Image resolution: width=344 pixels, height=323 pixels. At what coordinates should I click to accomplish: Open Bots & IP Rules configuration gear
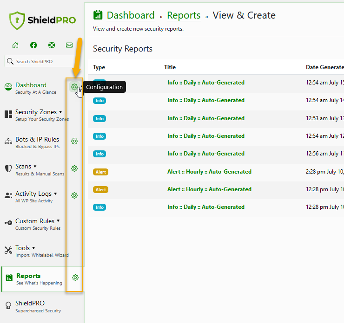(74, 141)
